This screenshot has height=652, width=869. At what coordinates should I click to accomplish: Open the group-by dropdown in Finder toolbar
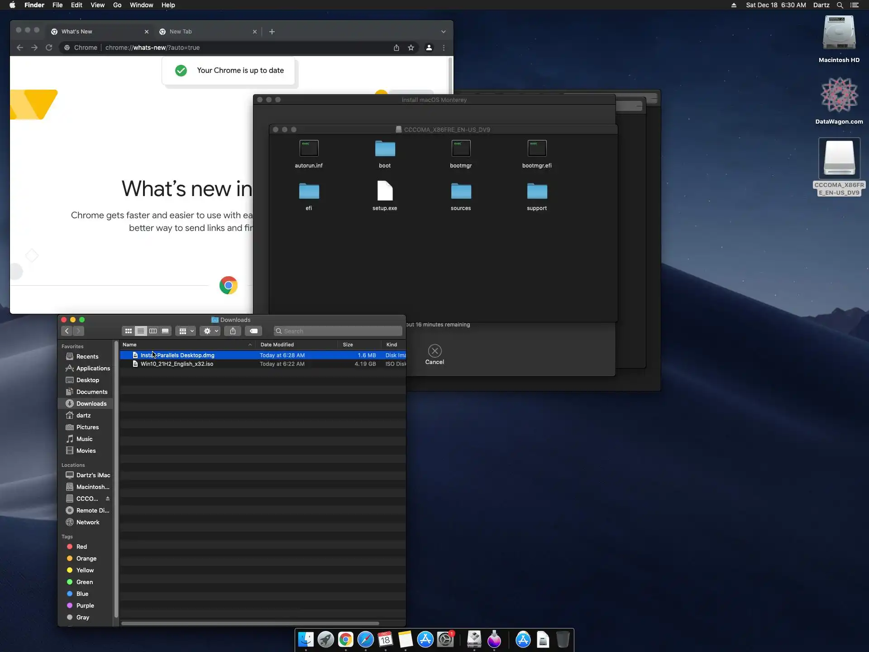coord(186,331)
